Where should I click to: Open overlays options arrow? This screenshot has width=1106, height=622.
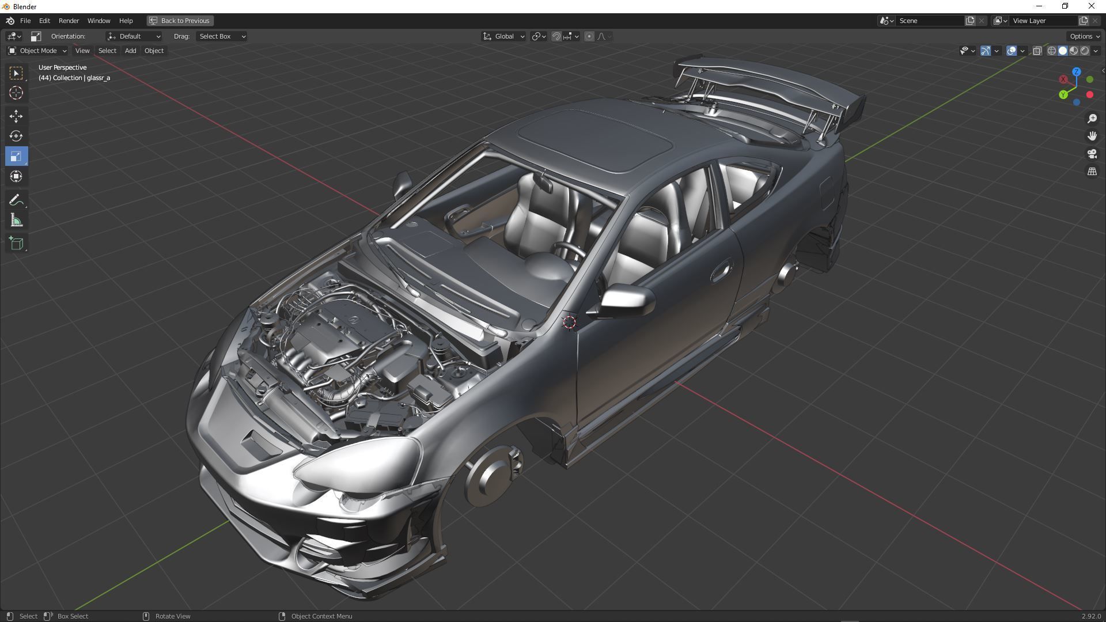tap(1022, 51)
